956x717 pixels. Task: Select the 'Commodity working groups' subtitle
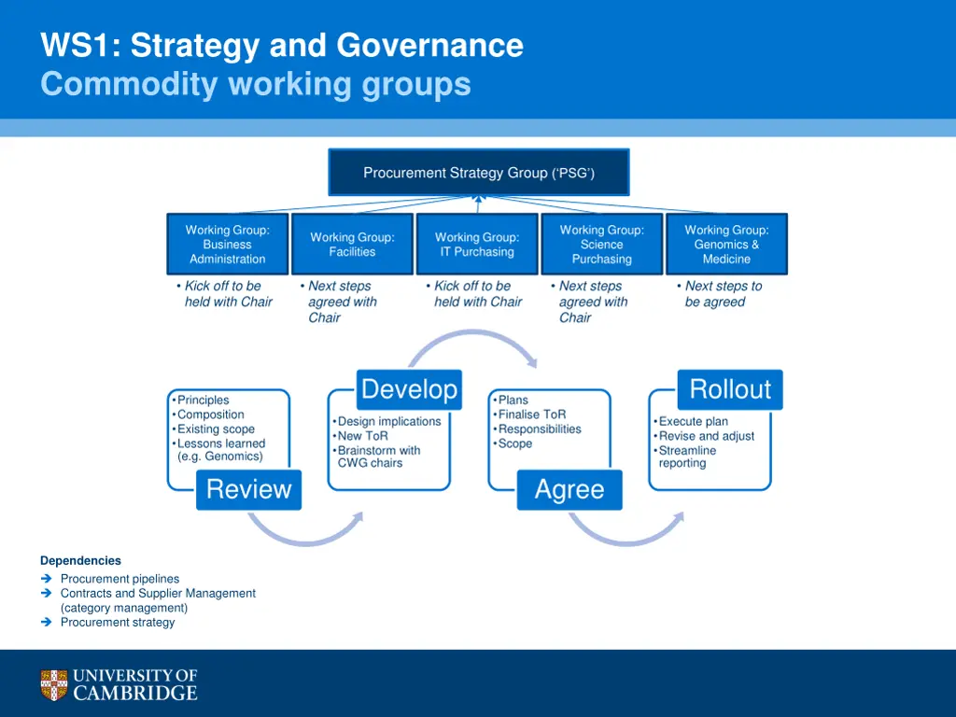256,84
